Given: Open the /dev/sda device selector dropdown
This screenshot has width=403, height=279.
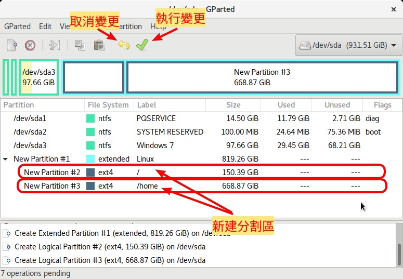Looking at the screenshot, I should 348,45.
